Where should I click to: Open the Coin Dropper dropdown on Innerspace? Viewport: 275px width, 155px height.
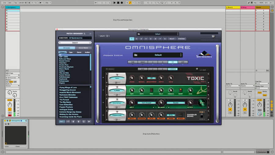pyautogui.click(x=147, y=103)
